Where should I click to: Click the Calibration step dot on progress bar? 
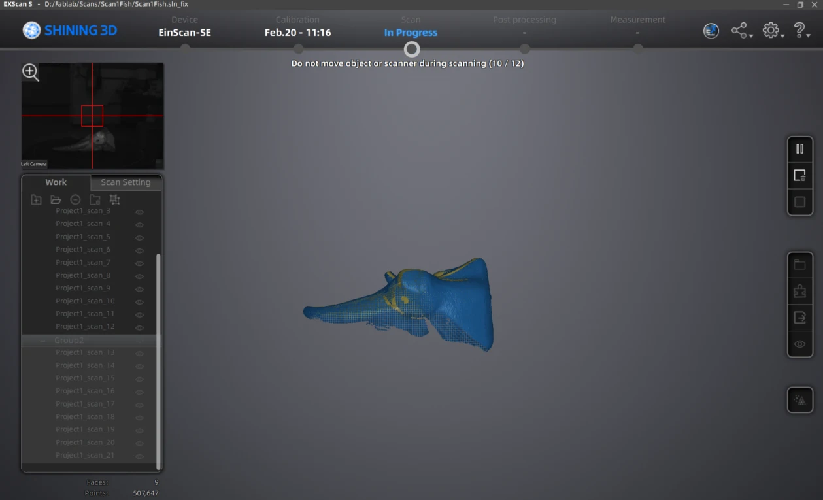298,48
